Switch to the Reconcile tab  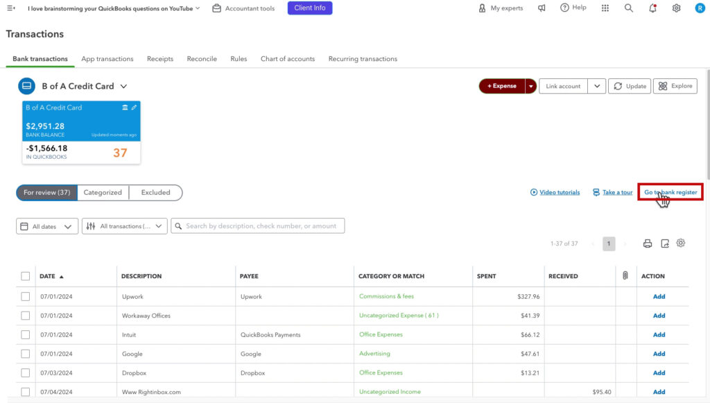click(x=201, y=59)
